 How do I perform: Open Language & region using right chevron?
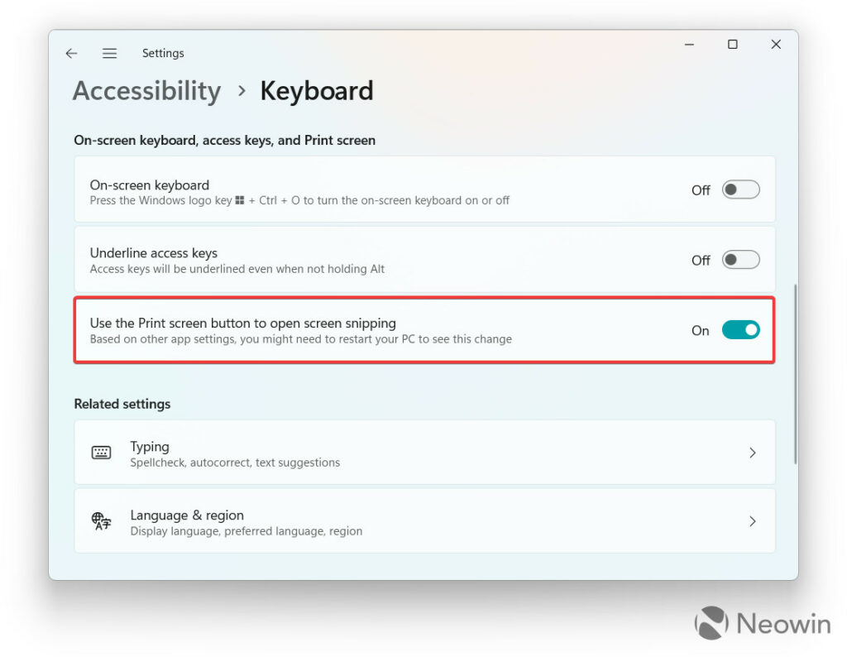(x=752, y=521)
